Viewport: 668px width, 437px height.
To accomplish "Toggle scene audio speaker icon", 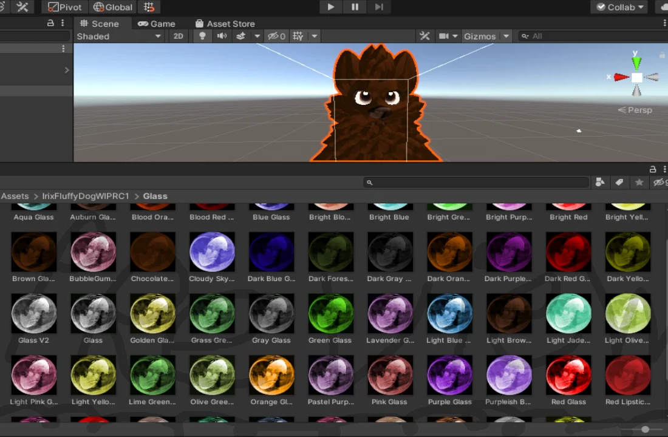I will point(222,36).
